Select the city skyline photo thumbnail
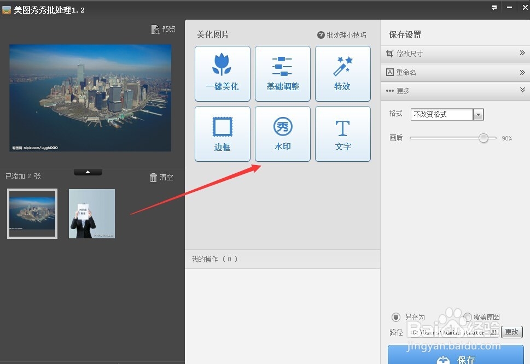 32,213
